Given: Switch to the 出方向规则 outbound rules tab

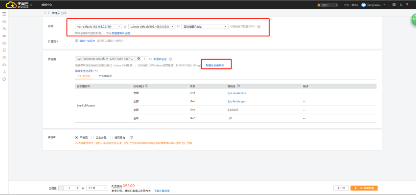Looking at the screenshot, I should pos(105,76).
